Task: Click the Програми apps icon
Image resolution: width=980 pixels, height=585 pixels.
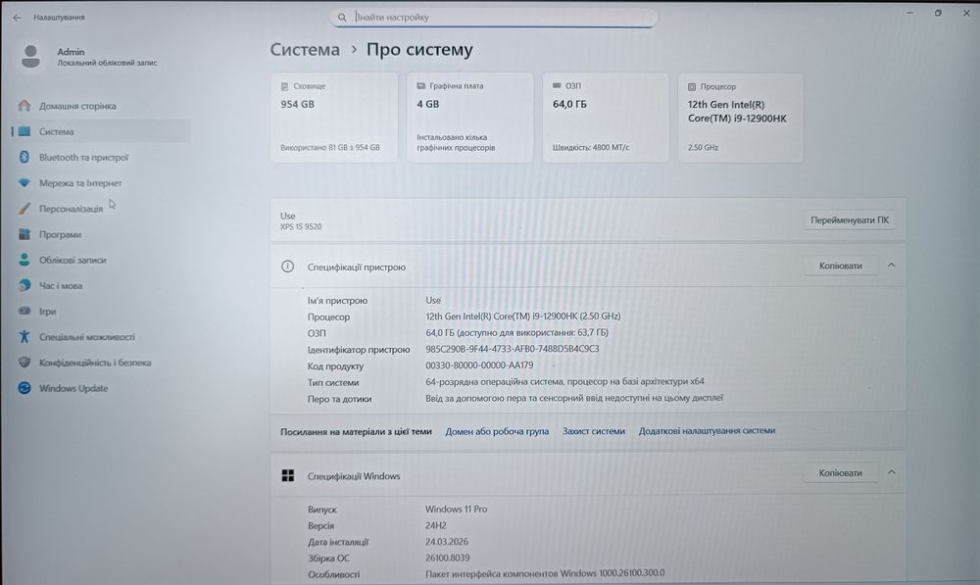Action: click(x=24, y=234)
